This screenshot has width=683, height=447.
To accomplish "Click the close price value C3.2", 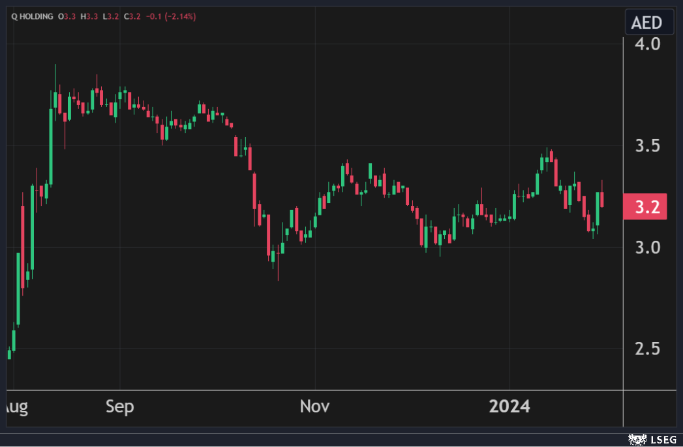I will coord(130,16).
